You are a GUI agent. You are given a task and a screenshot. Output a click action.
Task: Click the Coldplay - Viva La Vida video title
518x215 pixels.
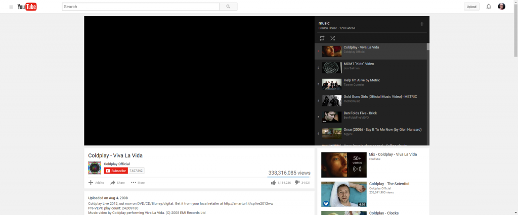pyautogui.click(x=115, y=155)
